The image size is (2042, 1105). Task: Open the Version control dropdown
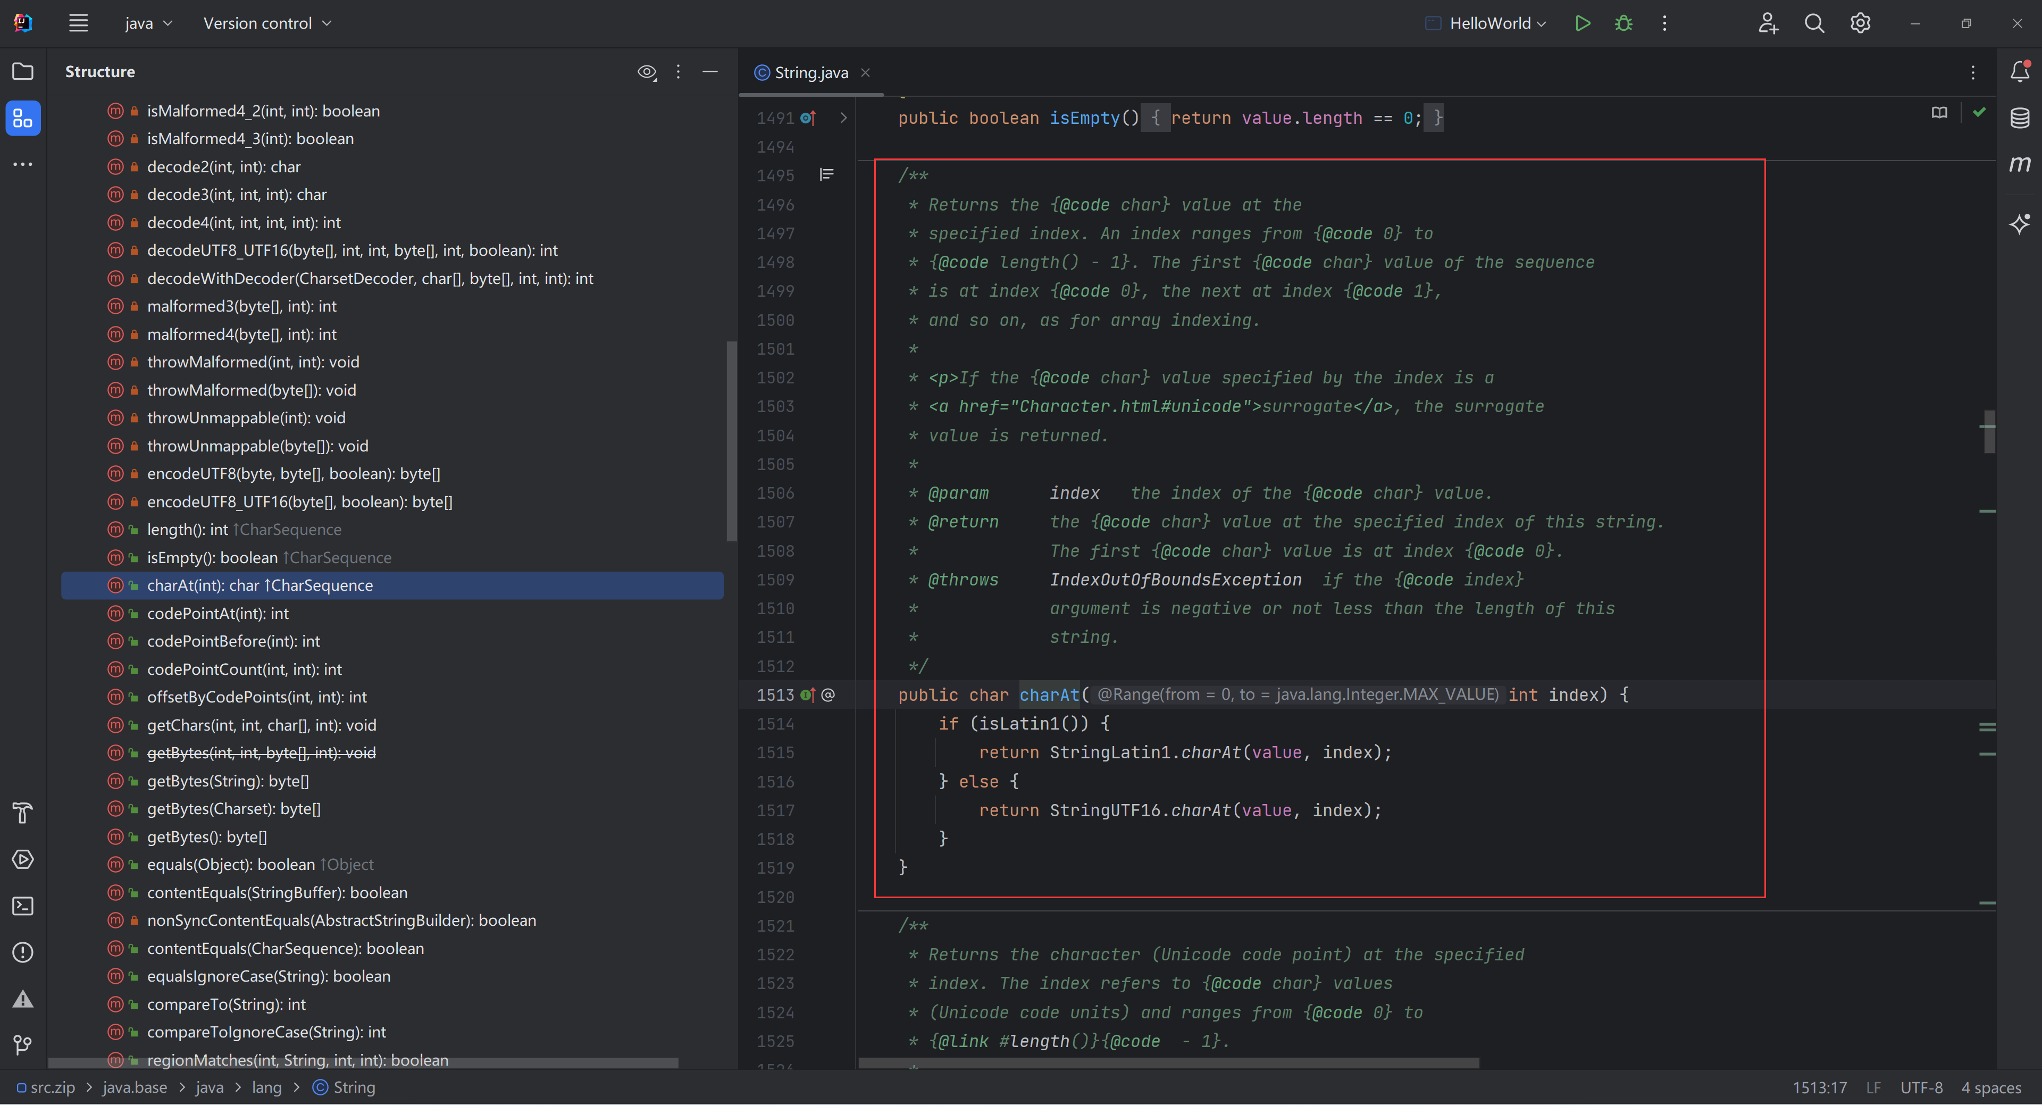pos(267,23)
